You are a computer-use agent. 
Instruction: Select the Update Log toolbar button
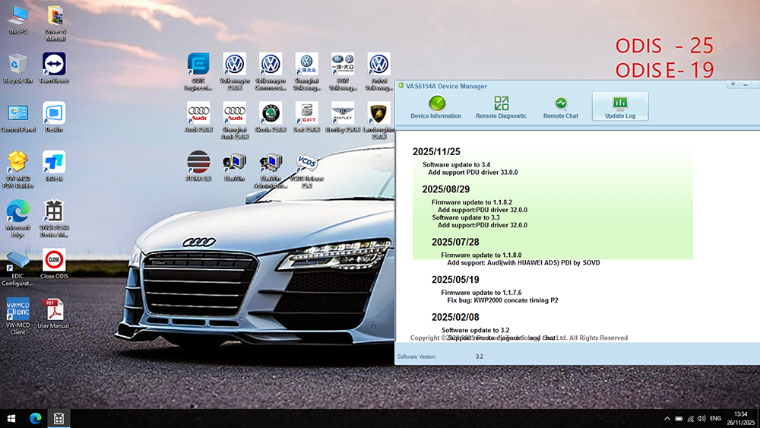point(619,106)
